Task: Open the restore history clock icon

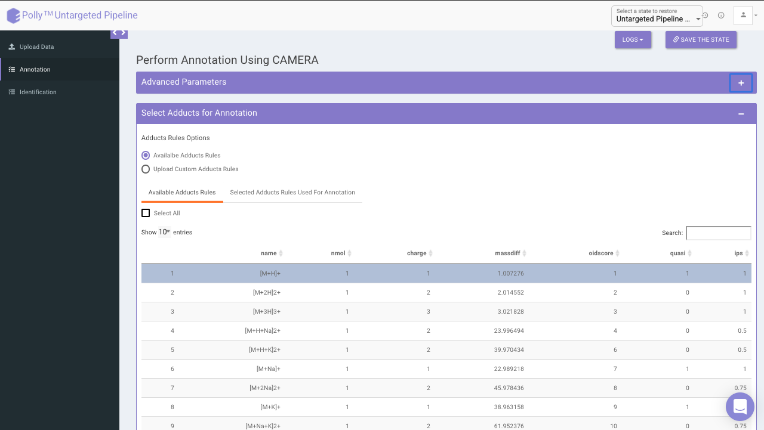Action: tap(706, 16)
